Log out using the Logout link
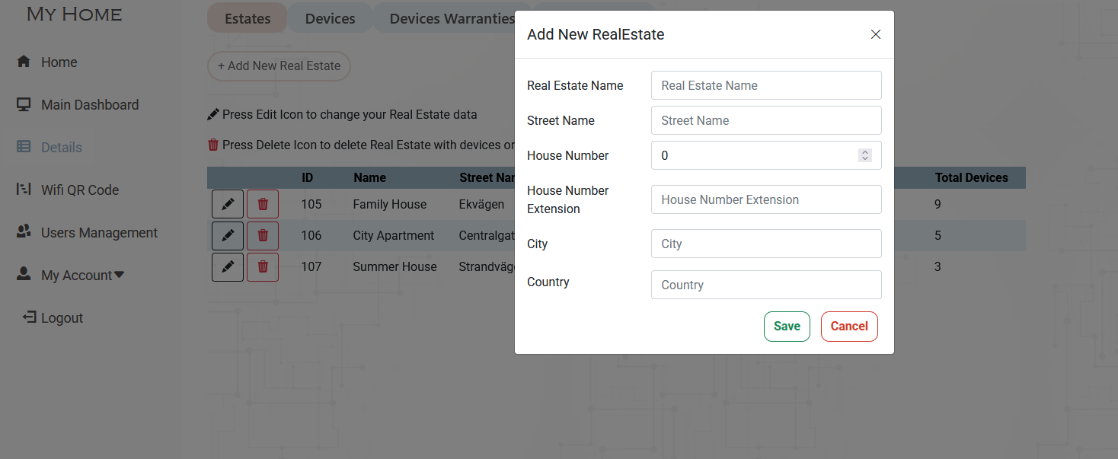 click(x=53, y=318)
